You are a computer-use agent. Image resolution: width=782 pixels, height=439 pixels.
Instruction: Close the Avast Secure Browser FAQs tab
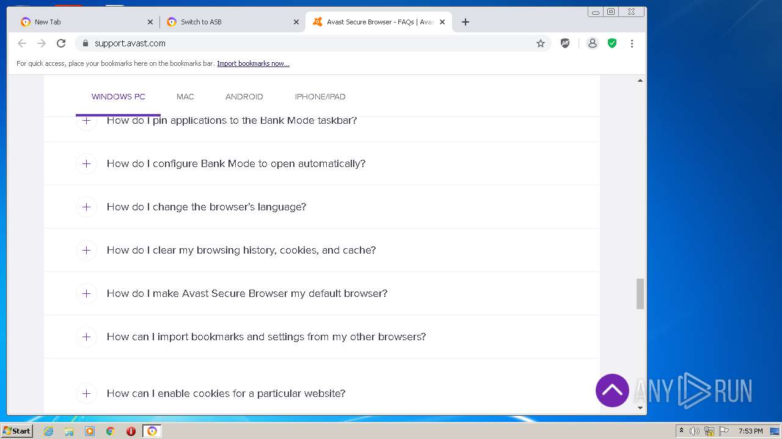(x=442, y=22)
